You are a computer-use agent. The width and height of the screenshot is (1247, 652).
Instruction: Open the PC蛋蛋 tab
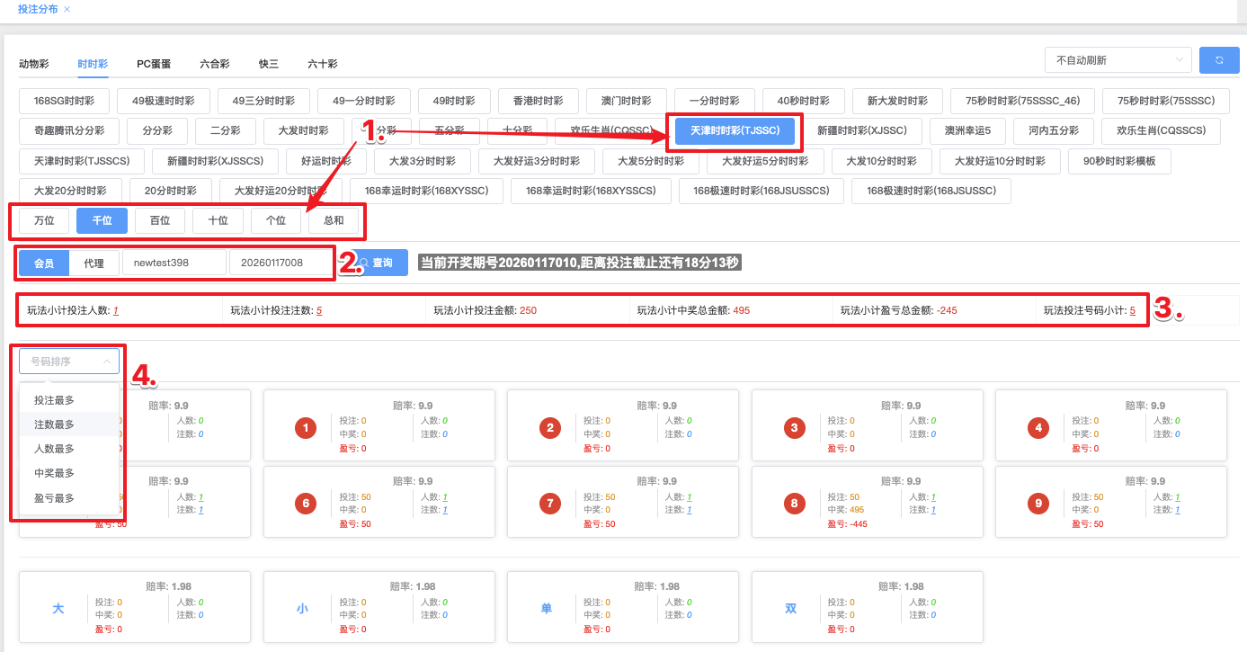154,64
